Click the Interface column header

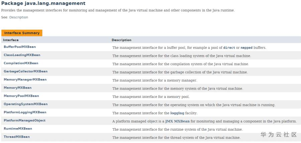pyautogui.click(x=11, y=40)
